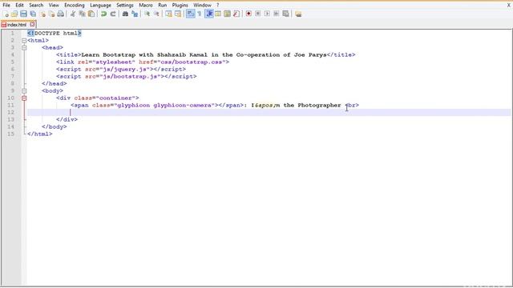This screenshot has width=513, height=288.
Task: Click the Paste clipboard icon
Action: coord(91,14)
